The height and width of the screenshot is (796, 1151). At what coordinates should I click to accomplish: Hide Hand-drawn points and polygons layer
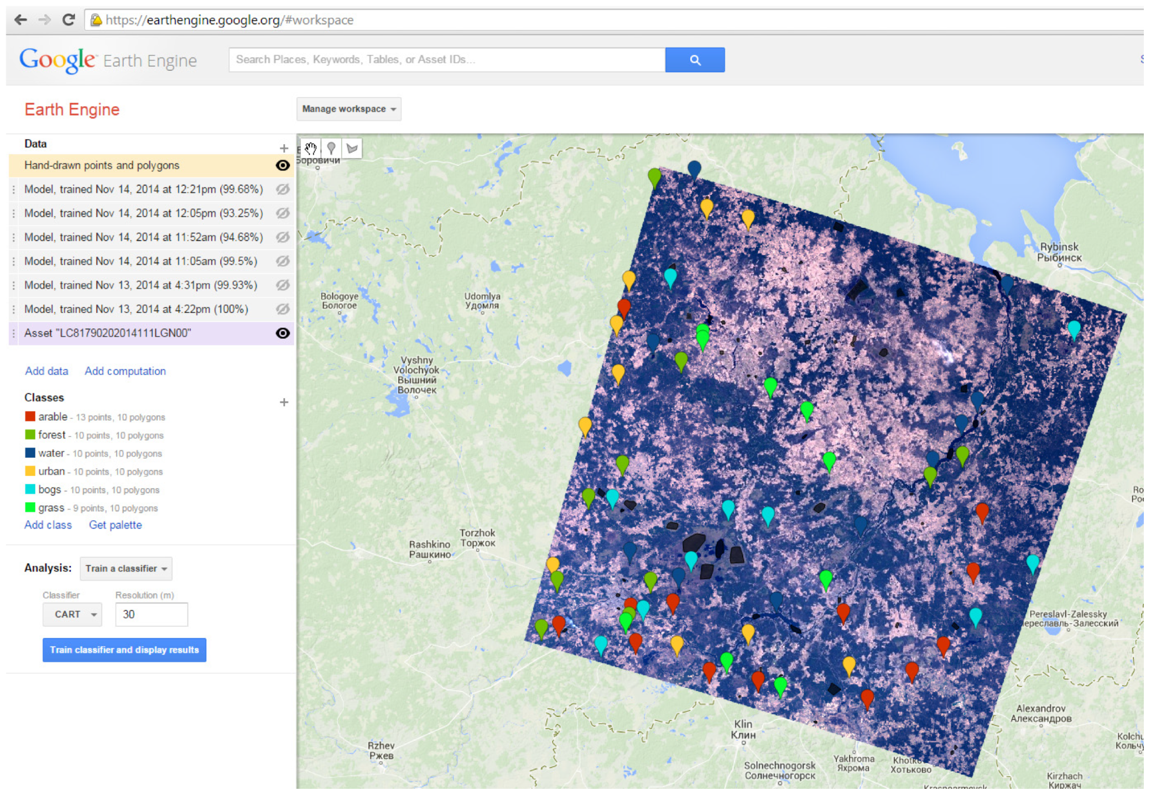point(283,165)
